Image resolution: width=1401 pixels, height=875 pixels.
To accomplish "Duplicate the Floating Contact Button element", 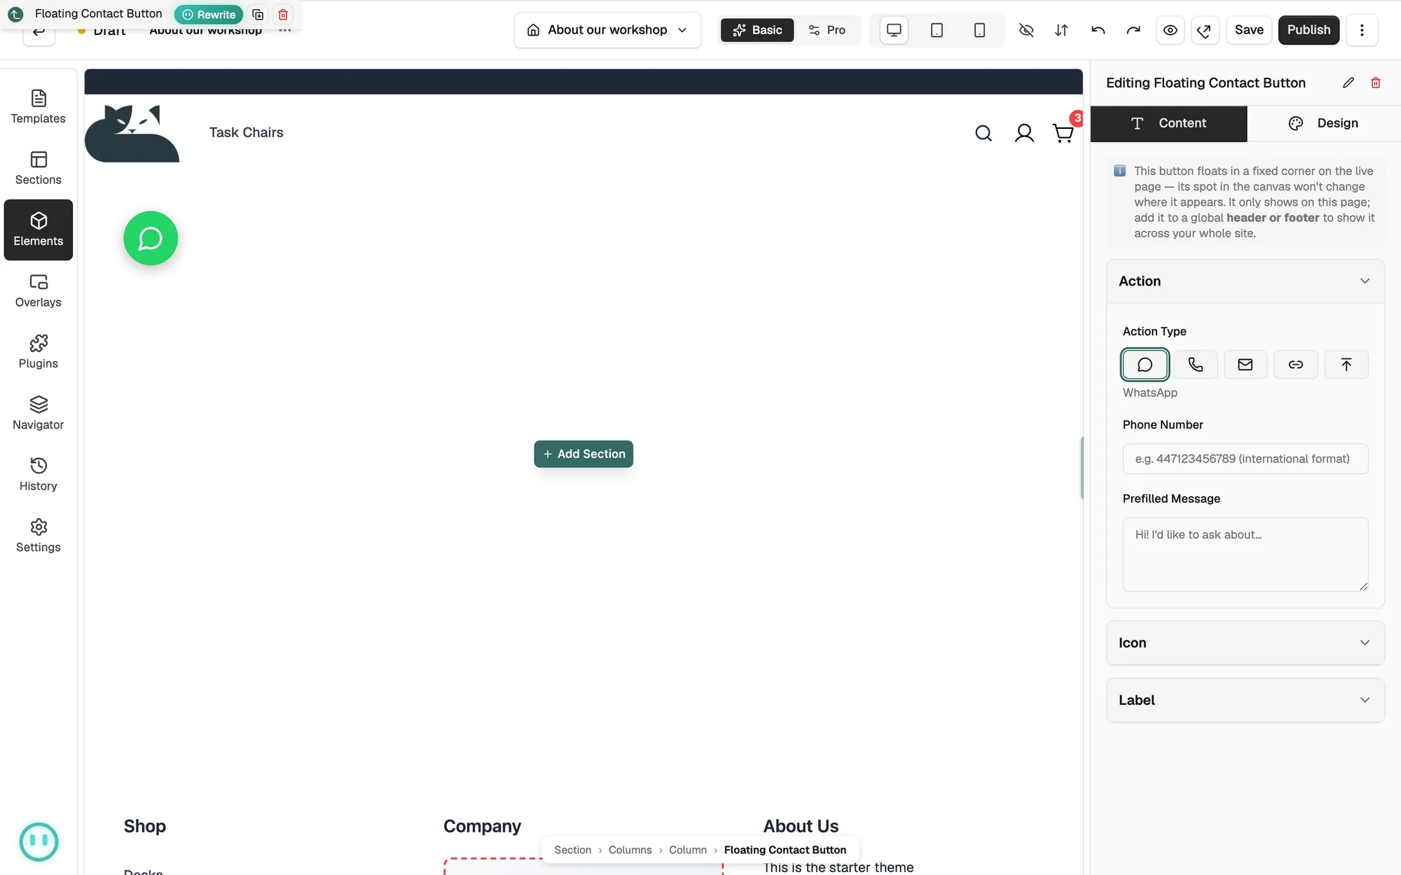I will (258, 15).
